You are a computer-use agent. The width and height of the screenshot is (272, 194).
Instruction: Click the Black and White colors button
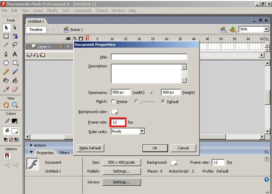tap(6, 140)
